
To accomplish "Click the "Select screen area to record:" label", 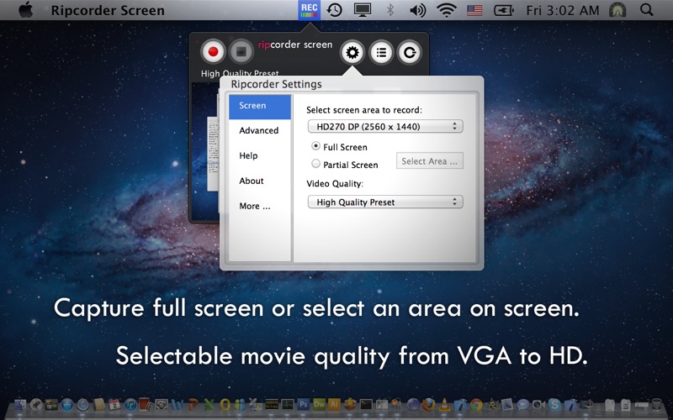I will [x=364, y=110].
